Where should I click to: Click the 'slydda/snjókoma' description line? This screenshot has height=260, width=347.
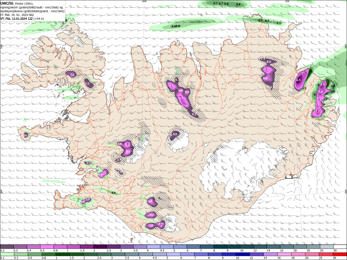tap(32, 11)
